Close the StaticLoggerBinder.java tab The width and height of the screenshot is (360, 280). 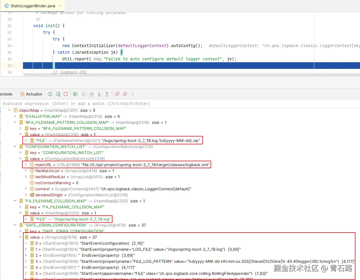pos(60,6)
